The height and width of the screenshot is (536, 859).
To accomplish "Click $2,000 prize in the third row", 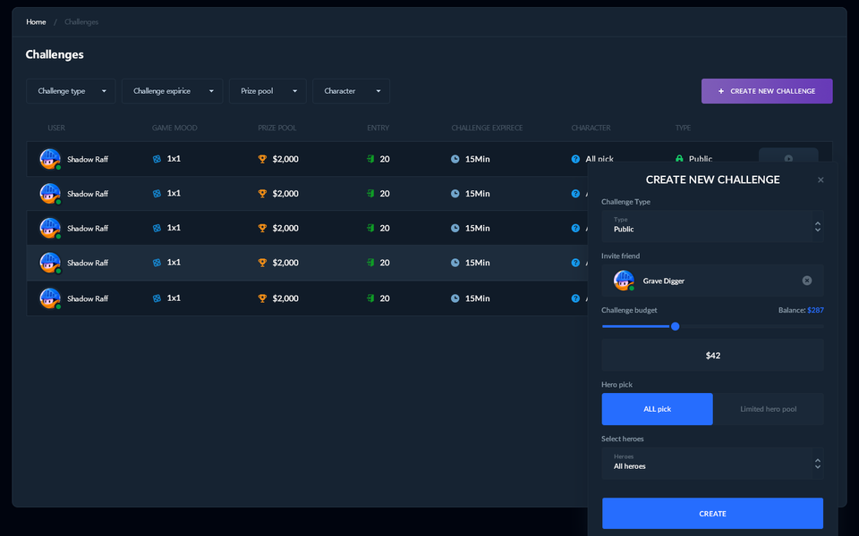I will tap(285, 228).
